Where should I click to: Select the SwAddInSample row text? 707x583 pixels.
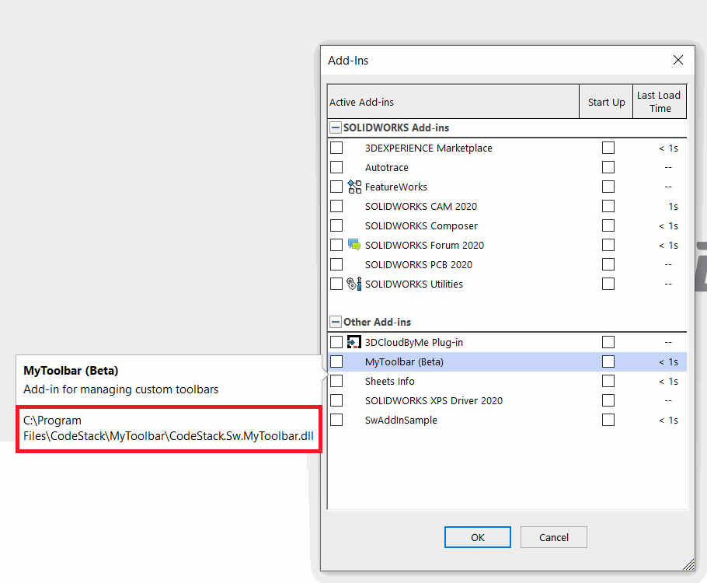[401, 420]
